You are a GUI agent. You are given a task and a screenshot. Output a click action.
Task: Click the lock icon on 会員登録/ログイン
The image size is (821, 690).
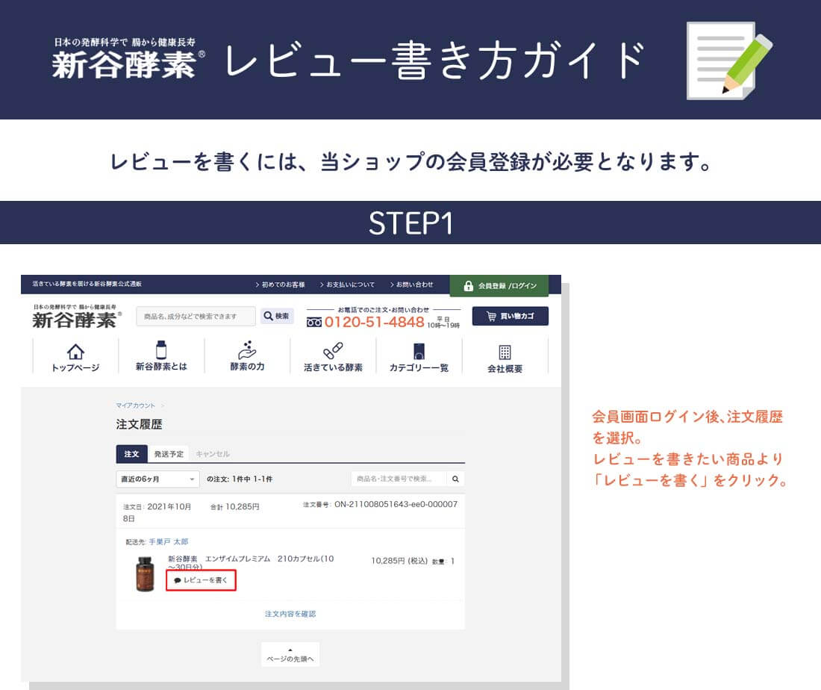click(469, 286)
